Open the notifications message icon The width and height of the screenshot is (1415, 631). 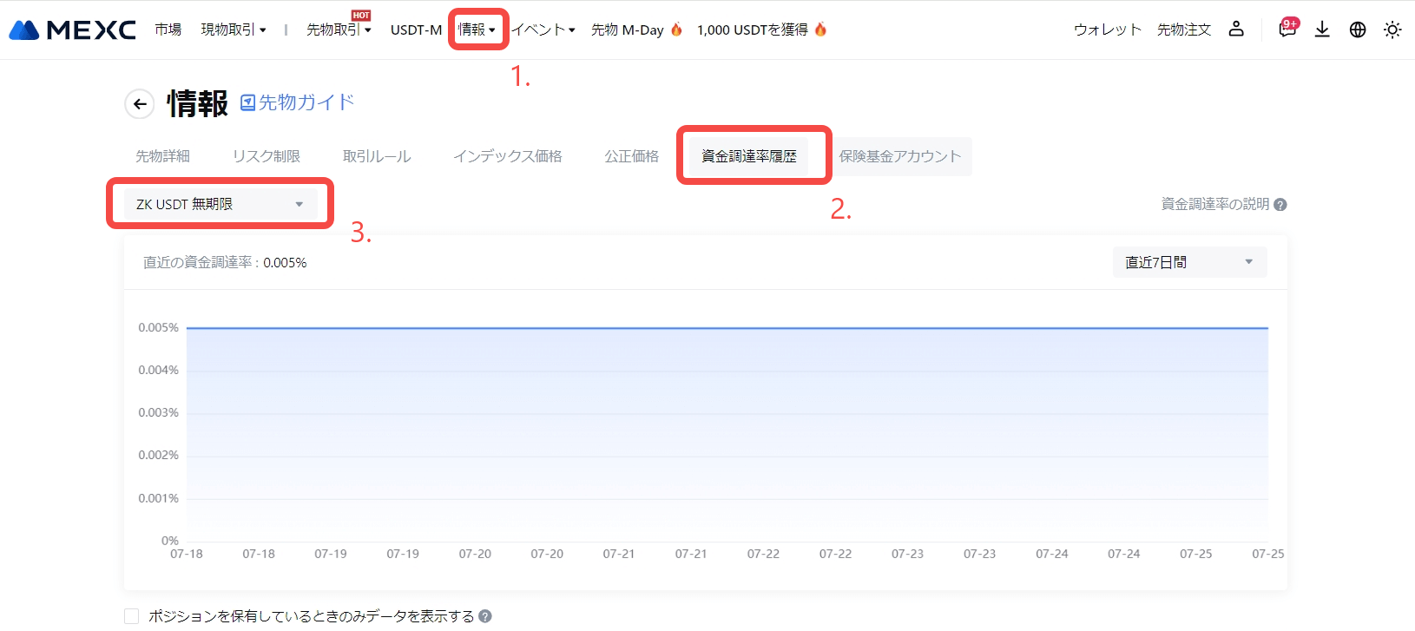pyautogui.click(x=1287, y=30)
